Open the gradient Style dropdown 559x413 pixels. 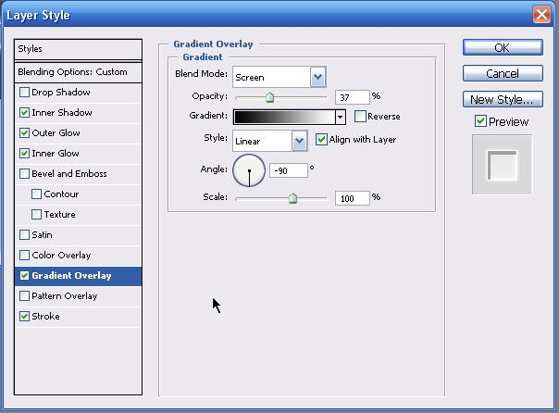pos(299,141)
